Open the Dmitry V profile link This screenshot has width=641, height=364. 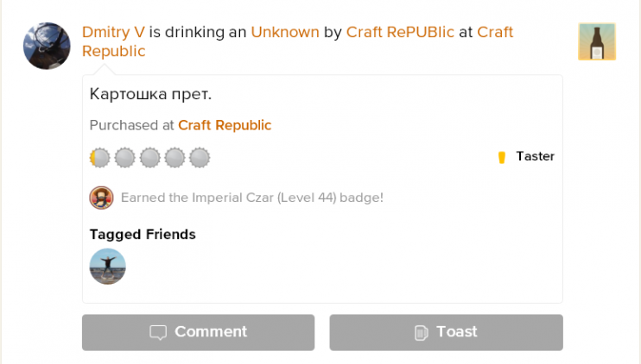click(x=113, y=32)
